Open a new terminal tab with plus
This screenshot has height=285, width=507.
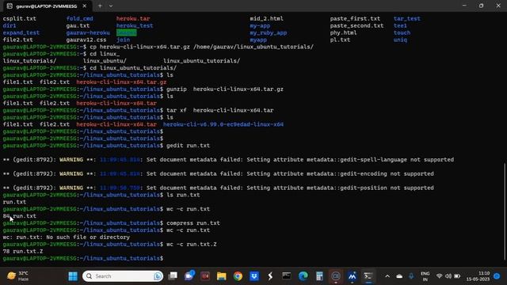point(100,6)
